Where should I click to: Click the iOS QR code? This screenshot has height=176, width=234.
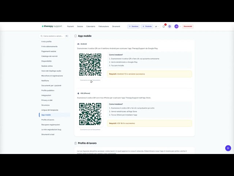pyautogui.click(x=90, y=114)
